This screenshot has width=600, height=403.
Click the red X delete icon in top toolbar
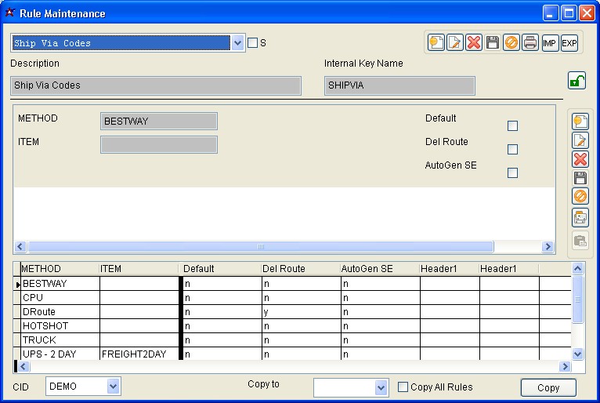pos(474,43)
